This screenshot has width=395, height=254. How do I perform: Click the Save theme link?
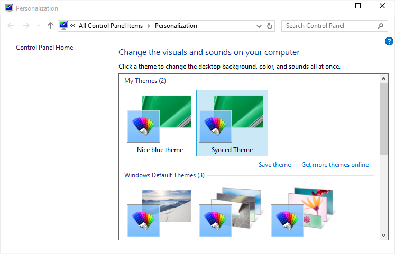point(274,165)
